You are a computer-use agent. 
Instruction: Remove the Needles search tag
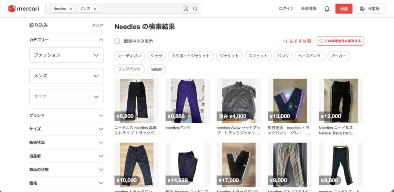71,9
